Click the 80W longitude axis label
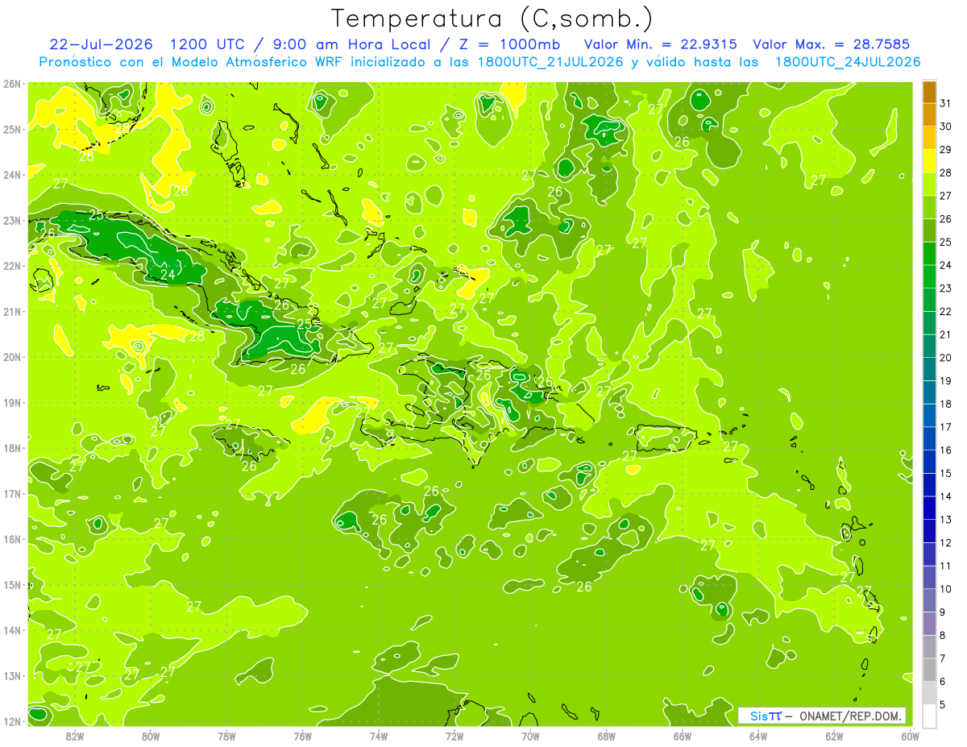The width and height of the screenshot is (967, 747). pos(150,736)
